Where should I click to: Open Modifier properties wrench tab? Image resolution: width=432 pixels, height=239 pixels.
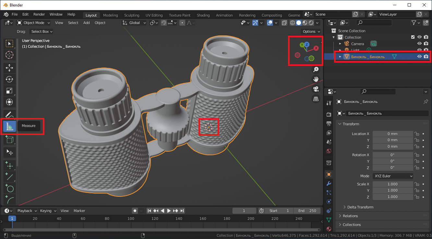[x=329, y=183]
